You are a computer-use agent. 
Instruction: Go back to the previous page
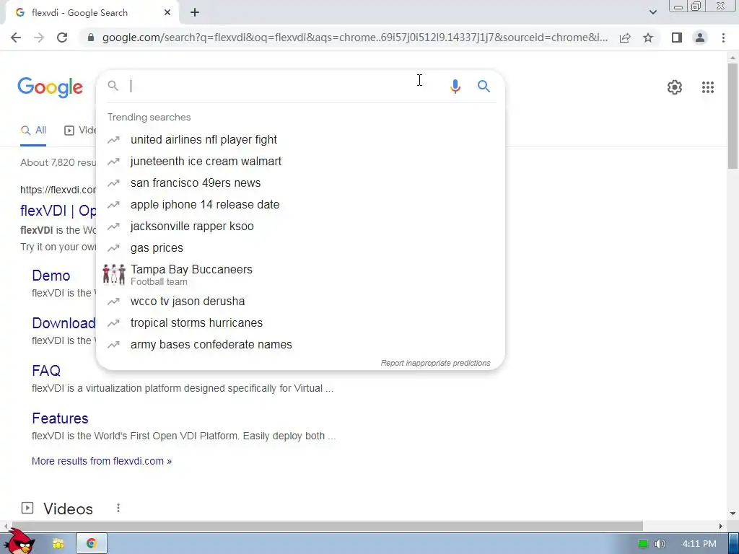click(x=16, y=38)
